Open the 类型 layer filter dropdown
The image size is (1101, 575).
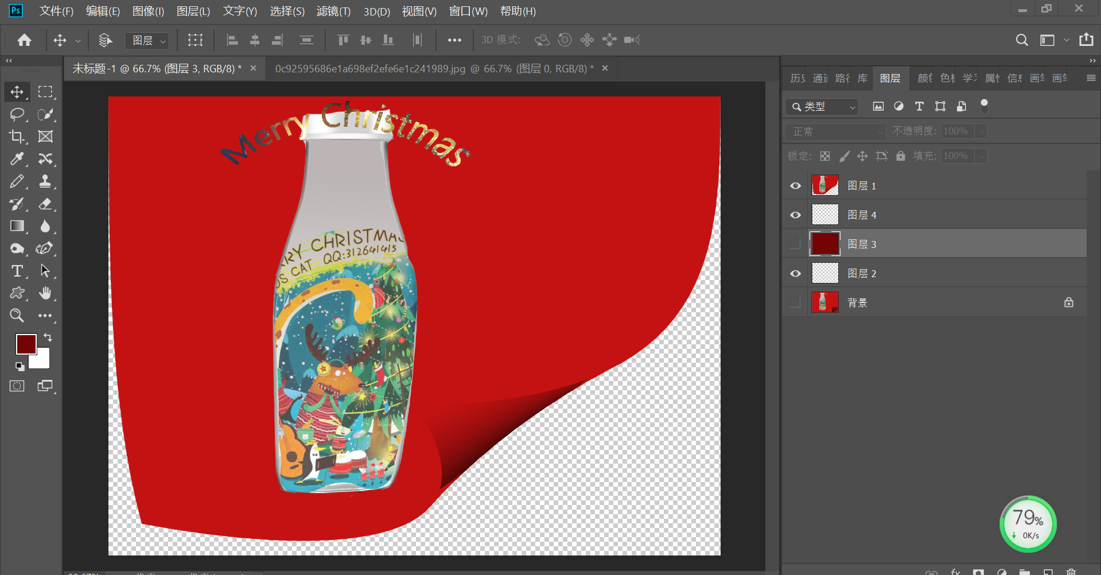[x=822, y=107]
